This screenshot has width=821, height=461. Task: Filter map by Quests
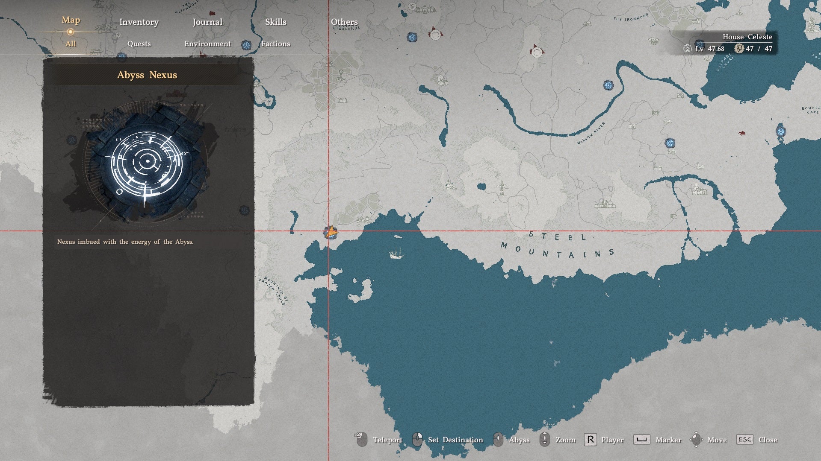click(x=139, y=44)
